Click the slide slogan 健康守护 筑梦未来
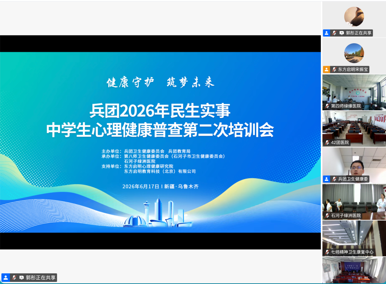 160,82
